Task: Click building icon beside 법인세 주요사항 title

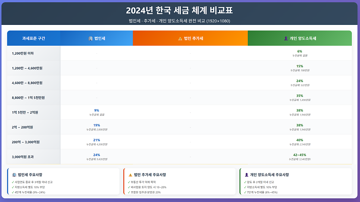Action: click(x=14, y=175)
